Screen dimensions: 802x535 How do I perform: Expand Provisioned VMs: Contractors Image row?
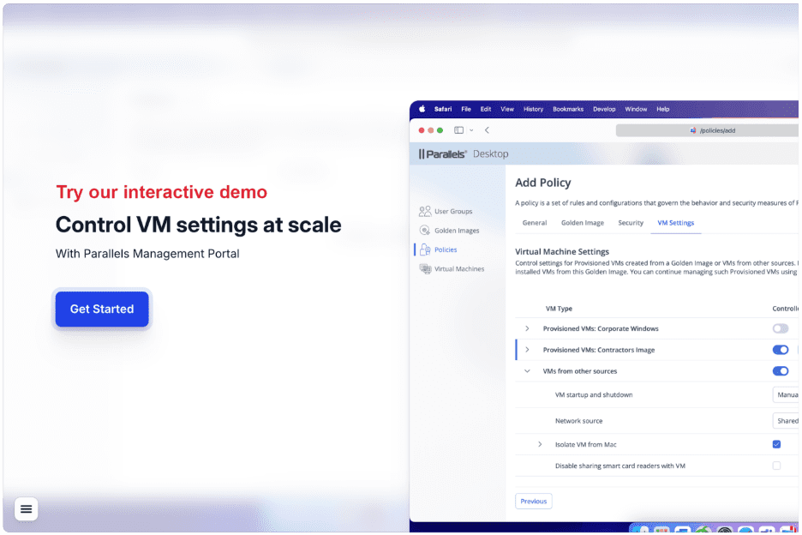[x=526, y=350]
